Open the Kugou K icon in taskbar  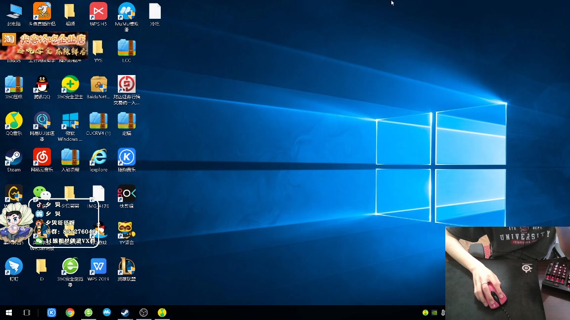[x=51, y=313]
